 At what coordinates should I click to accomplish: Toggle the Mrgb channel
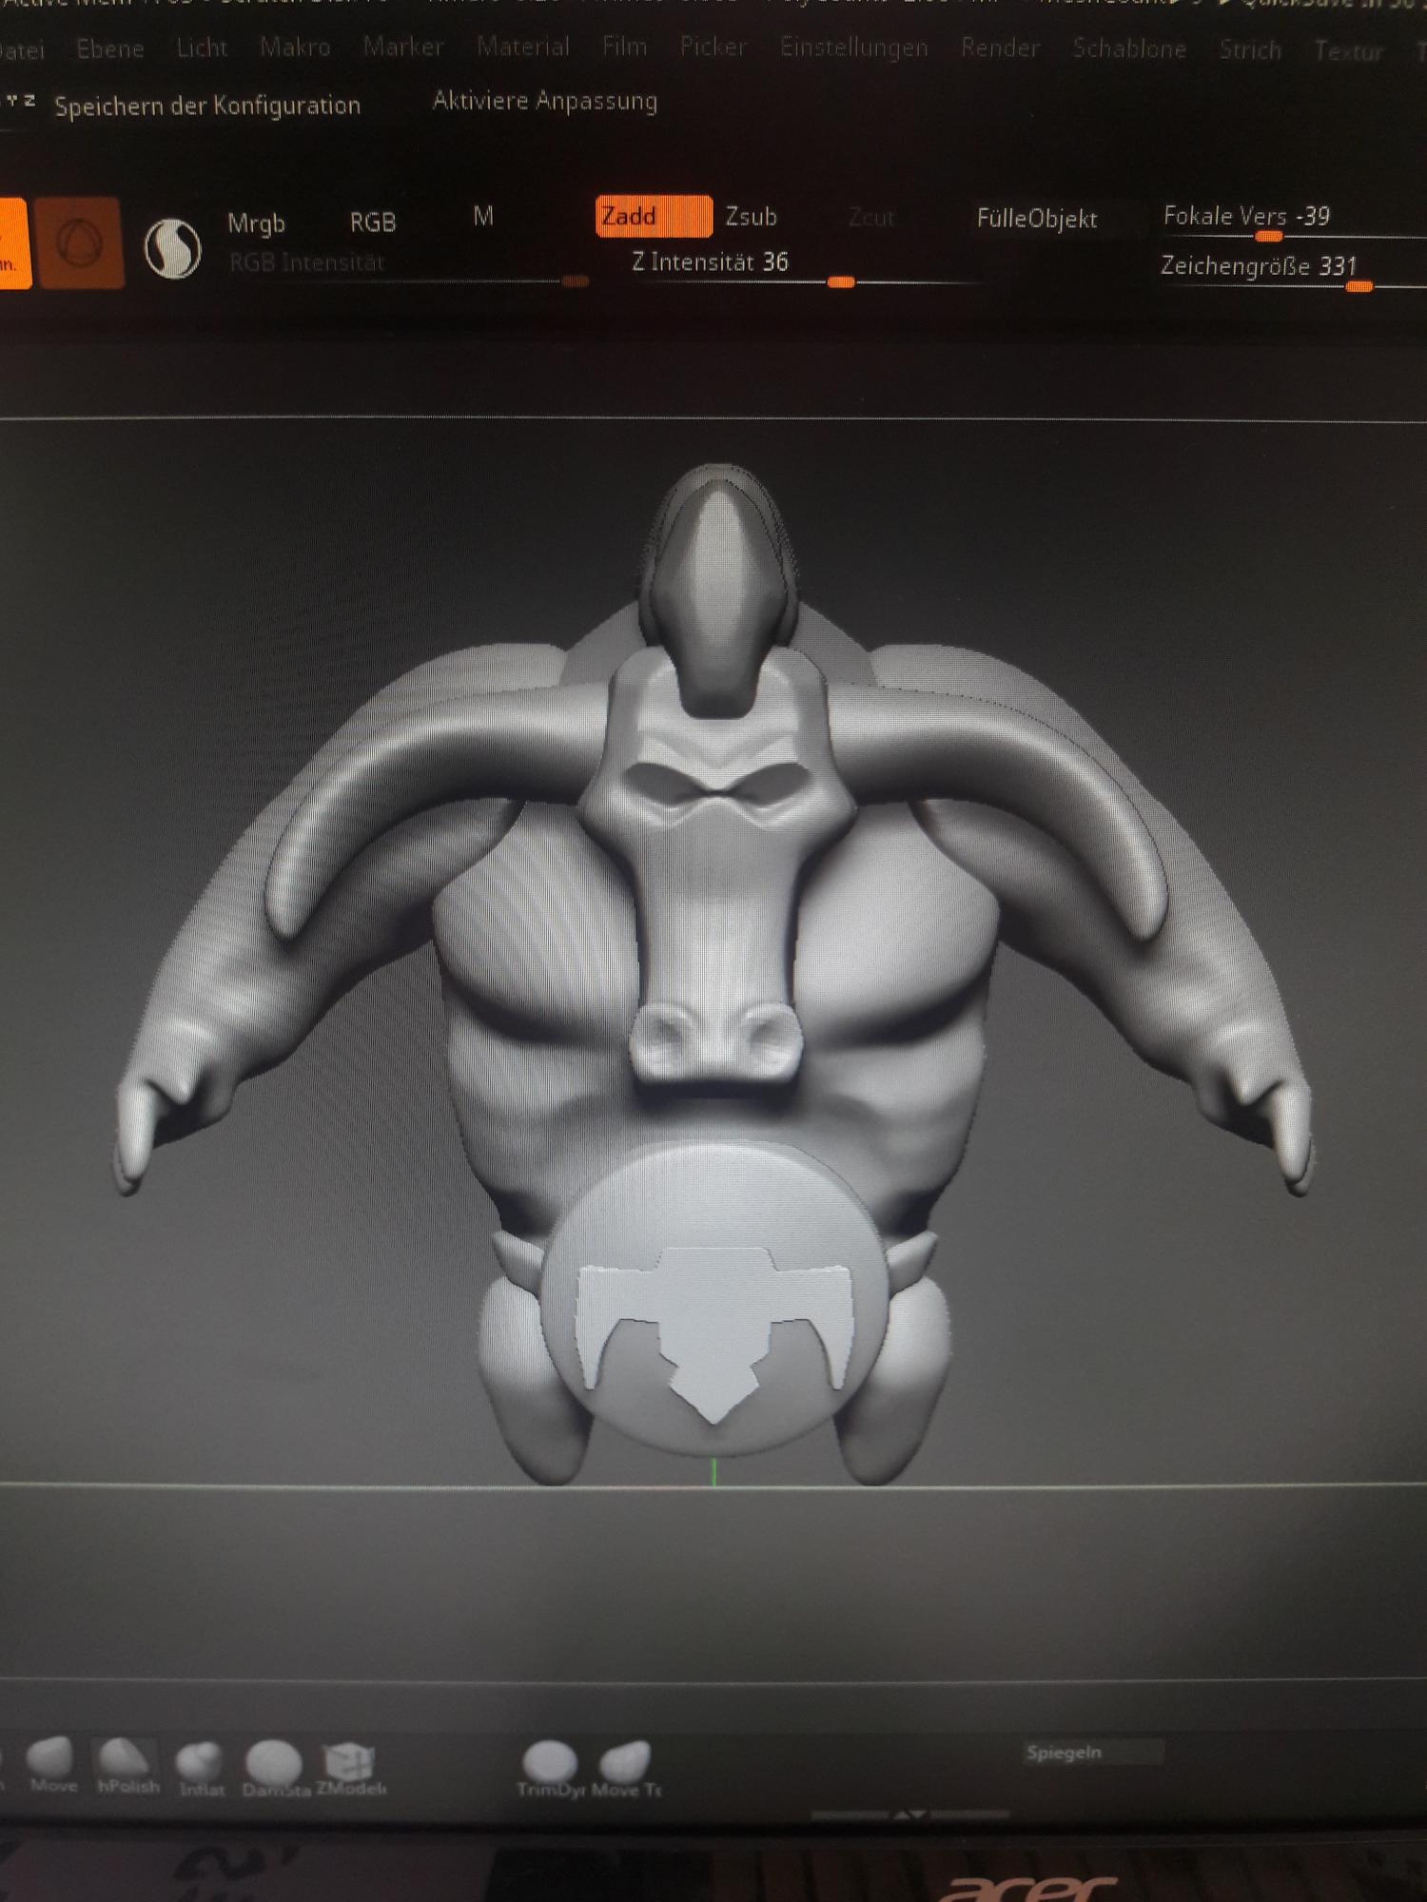coord(256,223)
